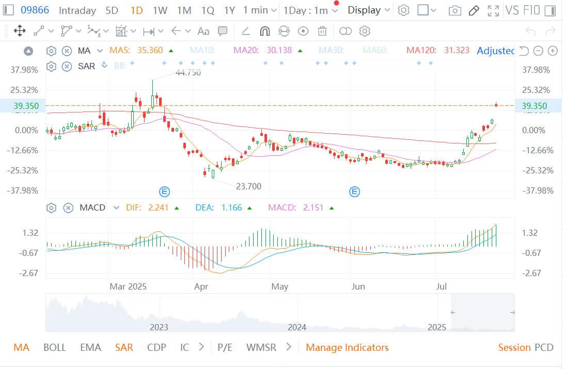The image size is (564, 369).
Task: Toggle the left sidebar panel icon
Action: [x=9, y=10]
